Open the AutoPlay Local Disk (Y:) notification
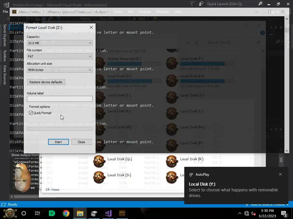The height and width of the screenshot is (219, 293). pyautogui.click(x=236, y=185)
